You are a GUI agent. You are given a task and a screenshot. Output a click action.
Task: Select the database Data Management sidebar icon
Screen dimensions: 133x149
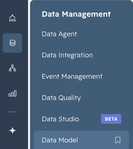coord(12,43)
